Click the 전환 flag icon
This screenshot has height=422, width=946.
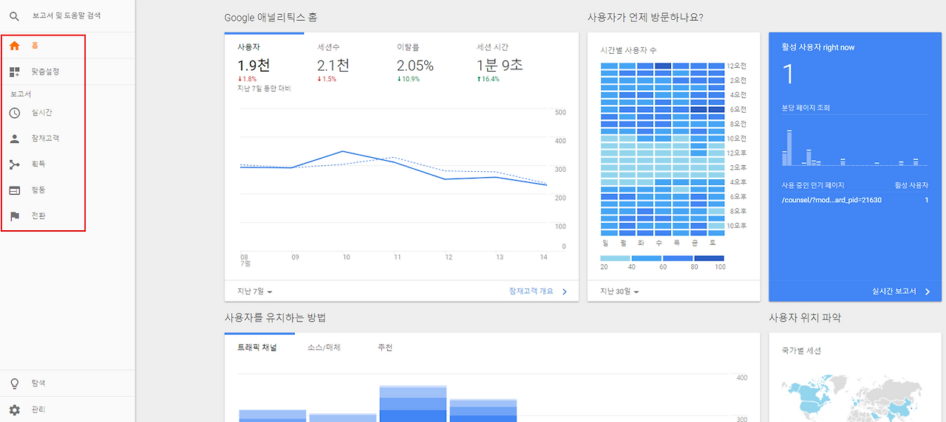pyautogui.click(x=14, y=216)
